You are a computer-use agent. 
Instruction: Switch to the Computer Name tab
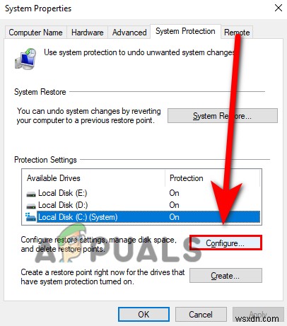(35, 33)
